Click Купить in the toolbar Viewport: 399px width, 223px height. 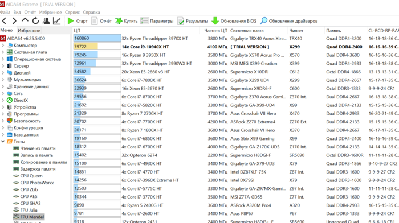click(126, 21)
